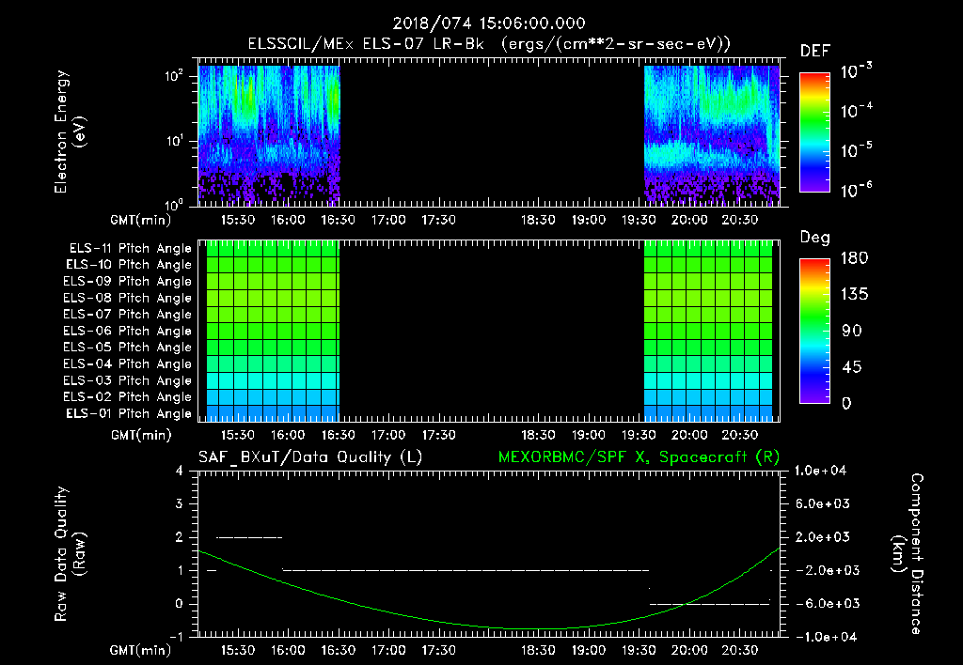Click the plot title timestamp 2018/074 15:06:00.000
This screenshot has height=665, width=963.
489,23
